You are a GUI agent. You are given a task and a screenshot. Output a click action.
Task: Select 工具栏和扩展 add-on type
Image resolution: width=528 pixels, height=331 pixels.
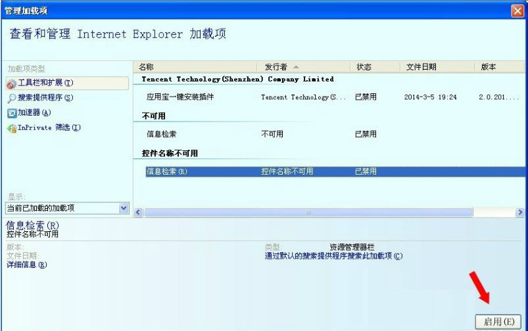67,83
